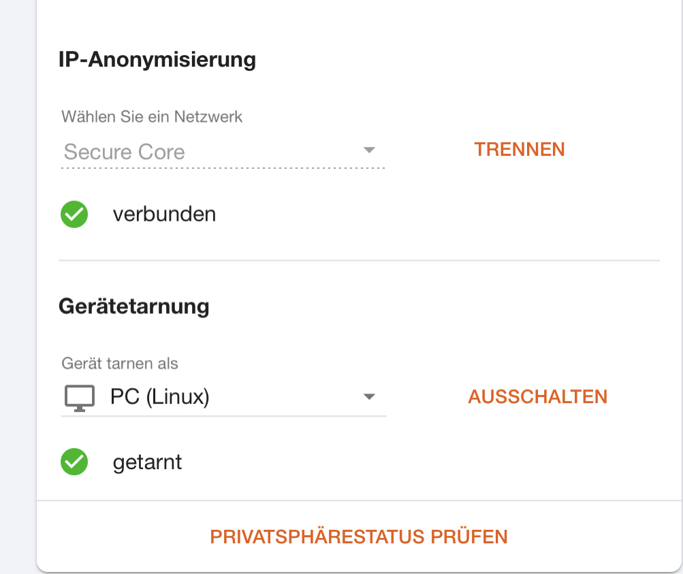Click the 'Wählen Sie ein Netzwerk' label
The width and height of the screenshot is (683, 574).
pos(152,116)
